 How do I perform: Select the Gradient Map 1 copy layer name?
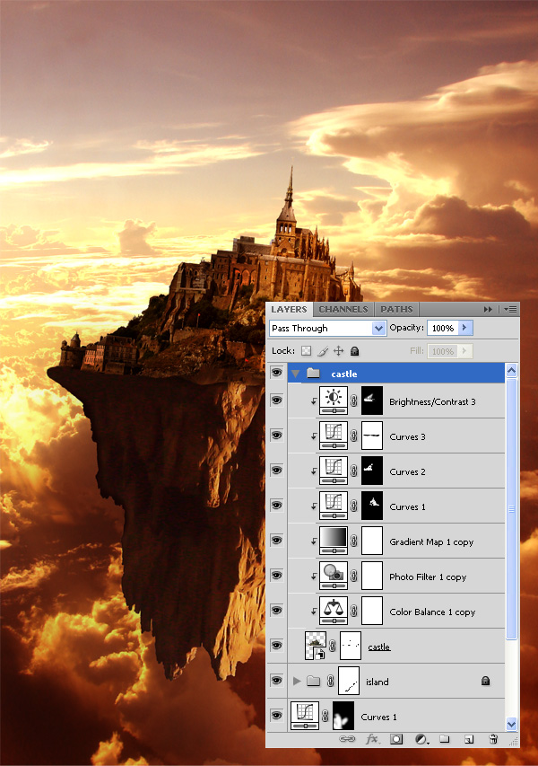click(431, 541)
